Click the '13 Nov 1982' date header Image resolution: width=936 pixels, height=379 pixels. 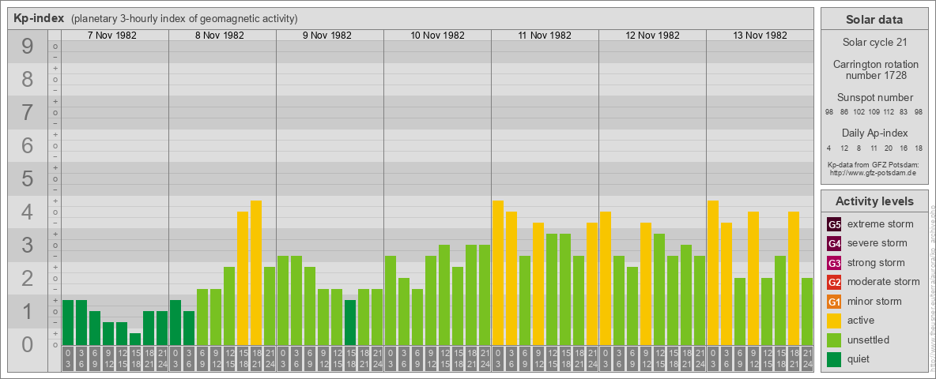(760, 36)
